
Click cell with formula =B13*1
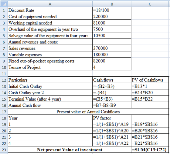(150, 86)
